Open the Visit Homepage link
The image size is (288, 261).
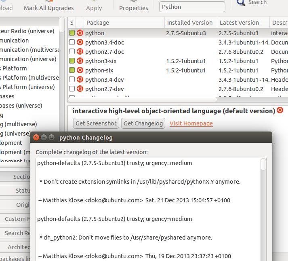[x=191, y=123]
